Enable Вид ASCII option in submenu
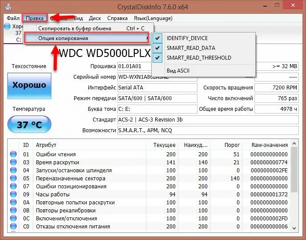Image resolution: width=306 pixels, height=240 pixels. (203, 70)
